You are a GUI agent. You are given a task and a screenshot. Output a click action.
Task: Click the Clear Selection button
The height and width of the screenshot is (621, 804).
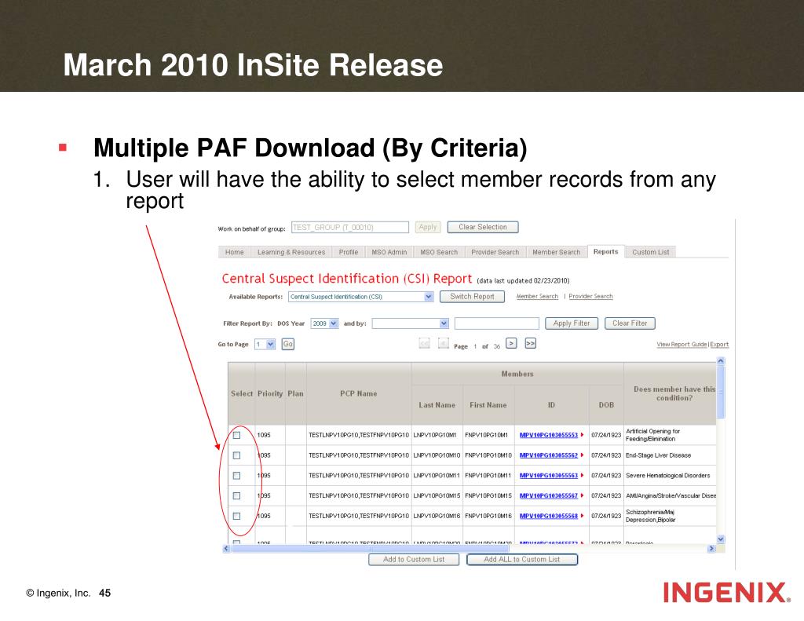coord(483,227)
